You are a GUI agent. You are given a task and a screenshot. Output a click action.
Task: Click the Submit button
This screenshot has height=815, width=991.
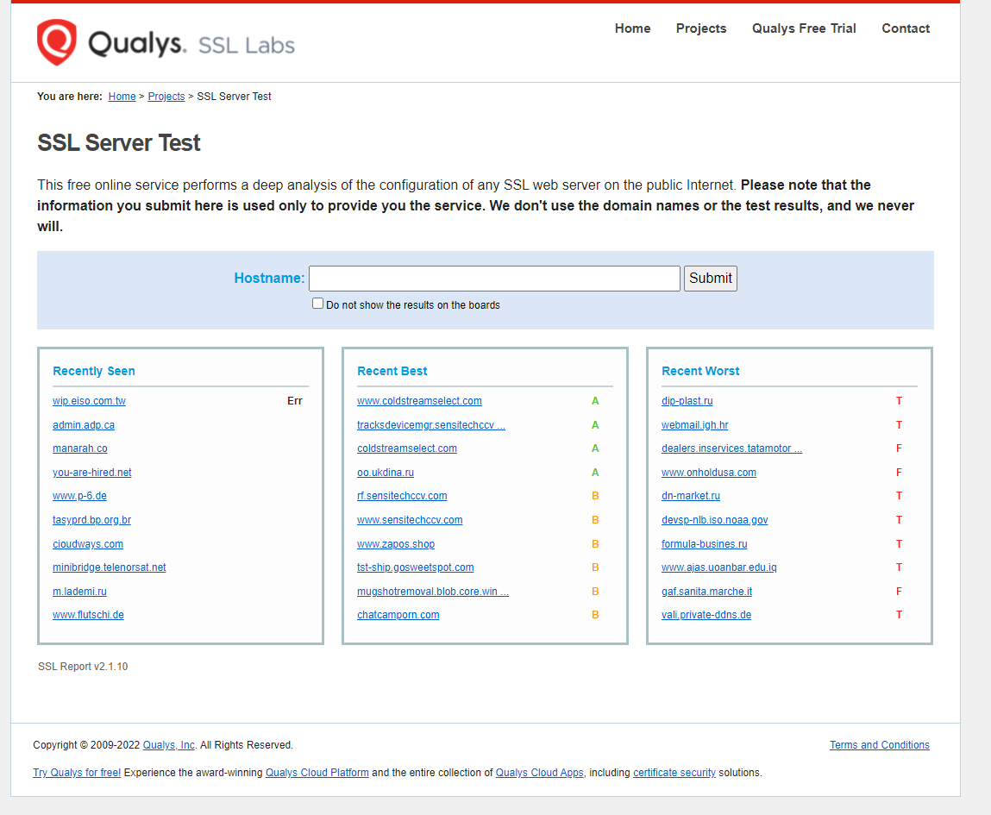711,279
